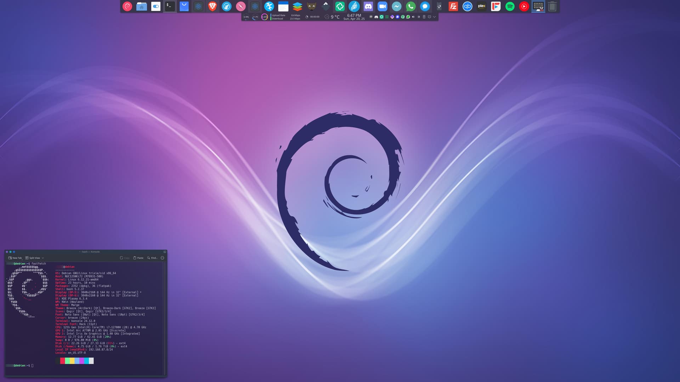The height and width of the screenshot is (382, 680).
Task: Launch Zoom from the dock
Action: click(x=382, y=6)
